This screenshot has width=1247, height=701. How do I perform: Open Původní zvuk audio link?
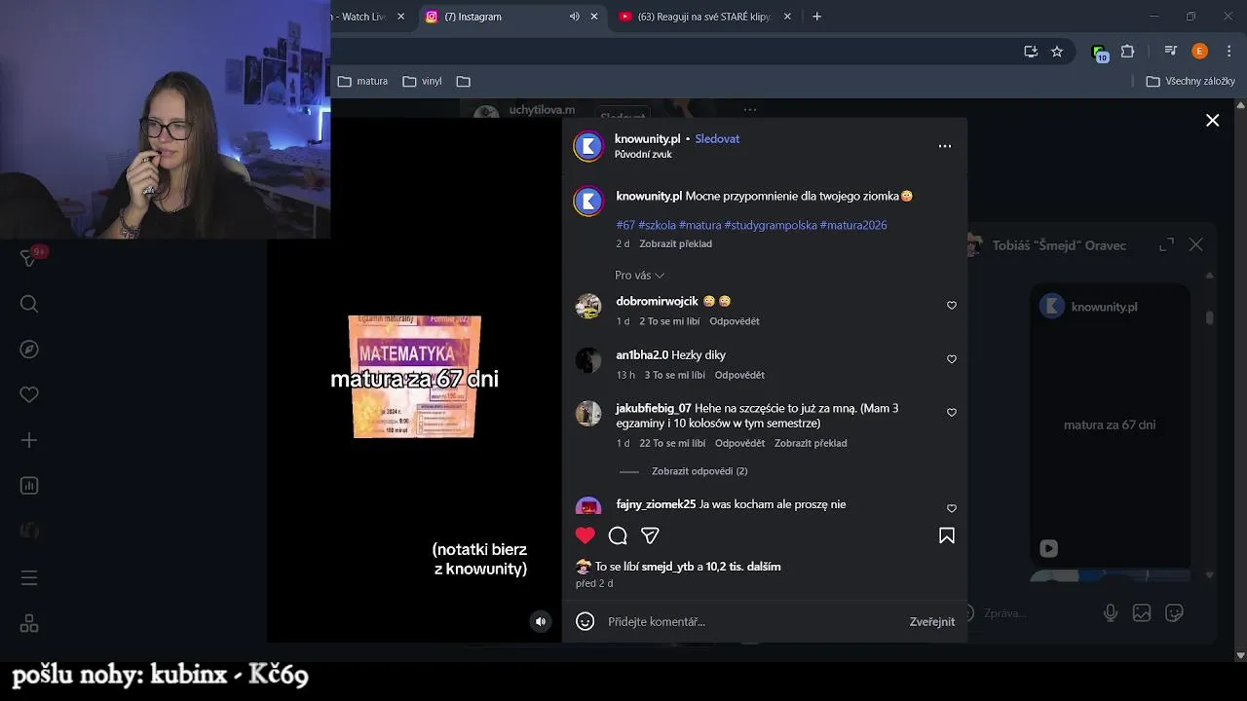[x=643, y=155]
